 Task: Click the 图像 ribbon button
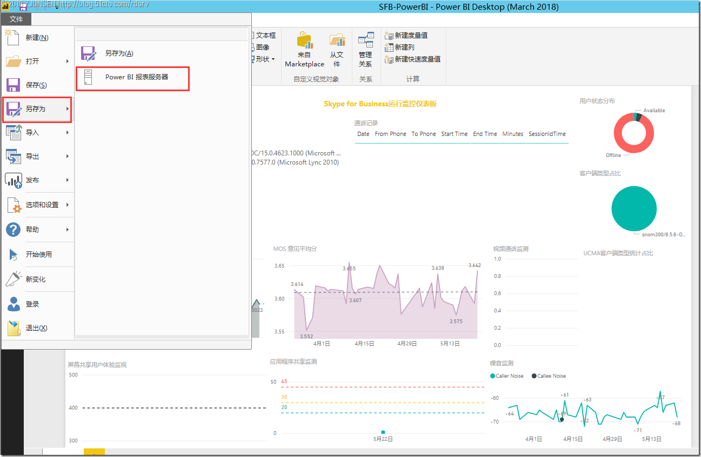click(262, 47)
